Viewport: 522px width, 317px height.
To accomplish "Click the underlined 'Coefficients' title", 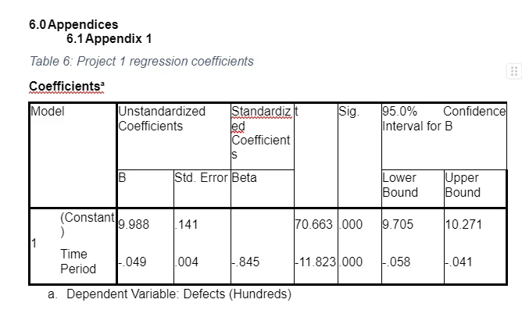I will click(x=66, y=86).
